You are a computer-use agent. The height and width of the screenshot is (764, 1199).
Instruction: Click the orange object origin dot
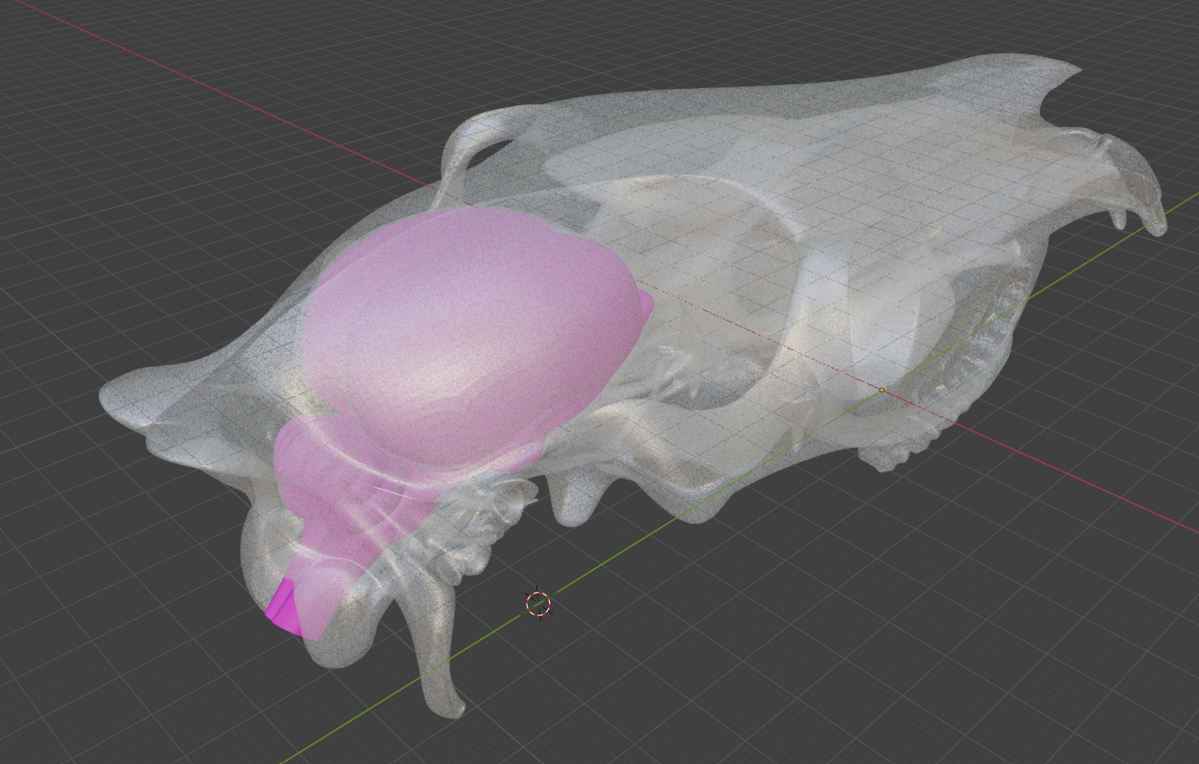tap(881, 390)
